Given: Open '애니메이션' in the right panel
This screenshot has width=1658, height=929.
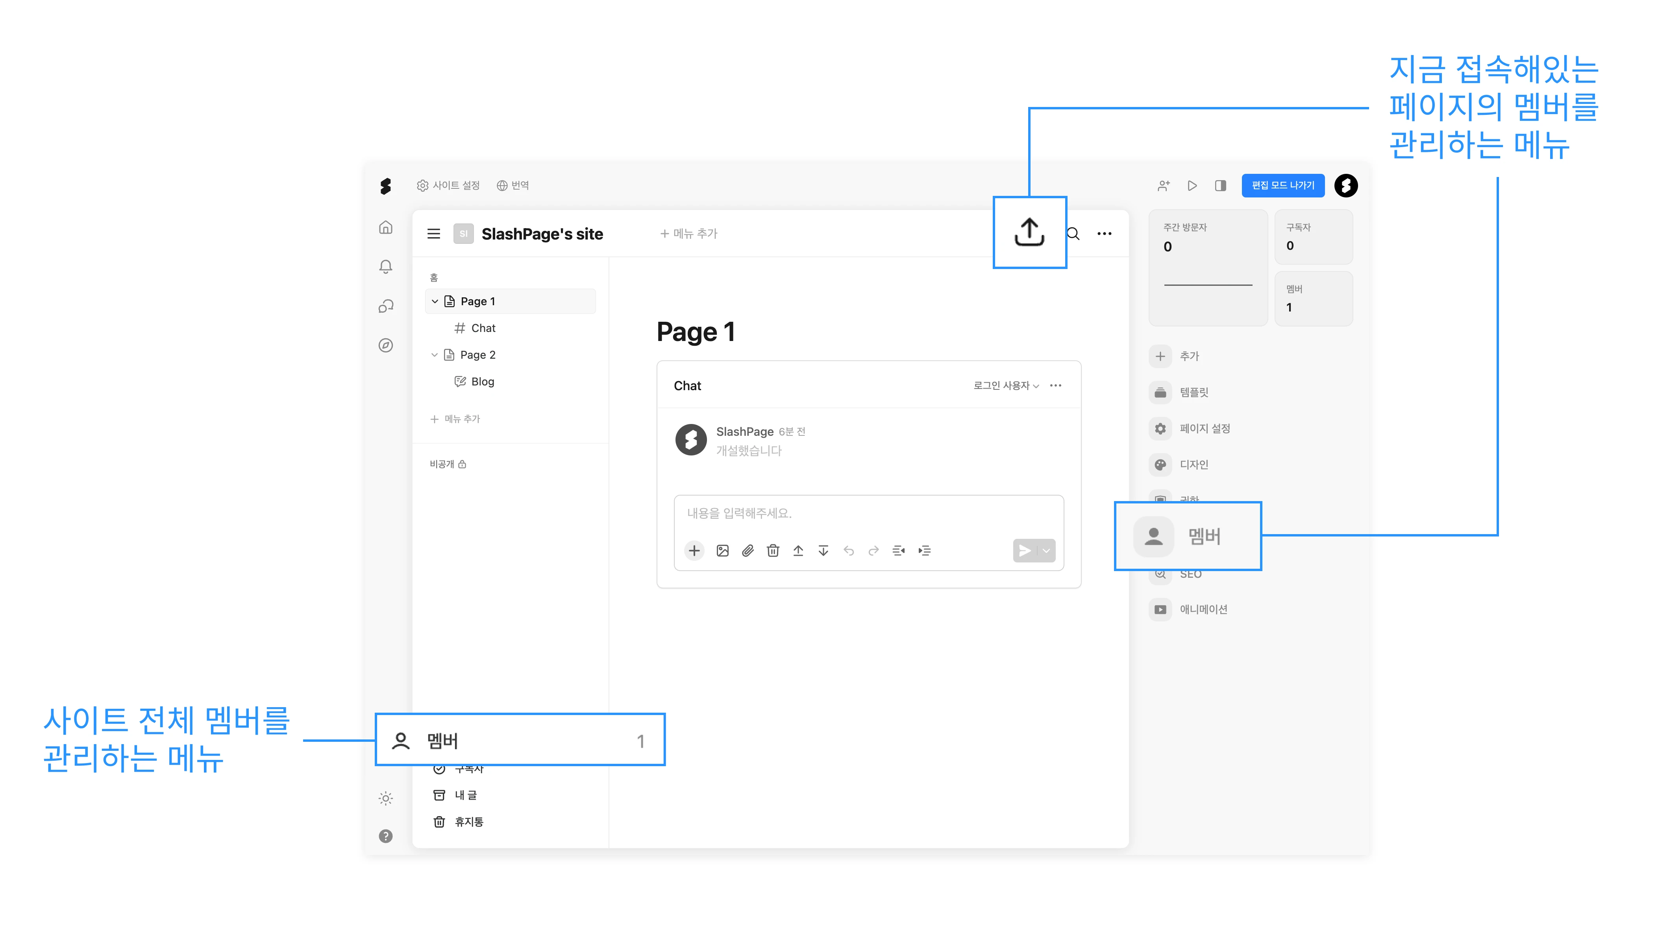Looking at the screenshot, I should pos(1189,610).
